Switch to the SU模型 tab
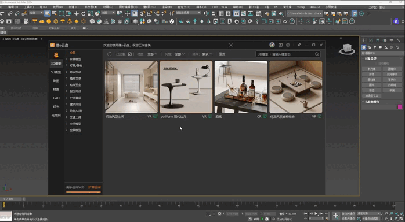Viewport: 405px width, 222px height. [x=56, y=72]
